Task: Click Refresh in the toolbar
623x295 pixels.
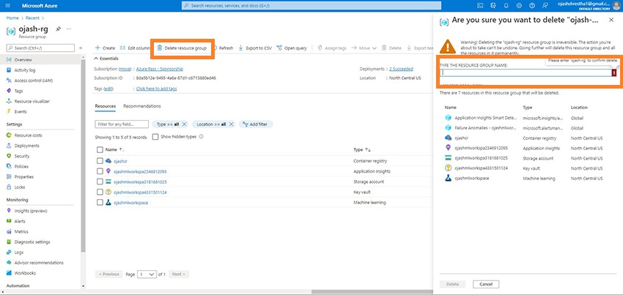Action: (223, 48)
